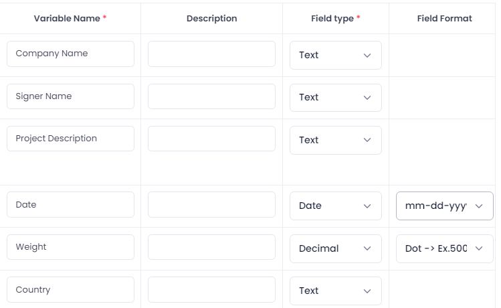This screenshot has width=501, height=308.
Task: Open Field type dropdown for Project Description
Action: tap(335, 140)
